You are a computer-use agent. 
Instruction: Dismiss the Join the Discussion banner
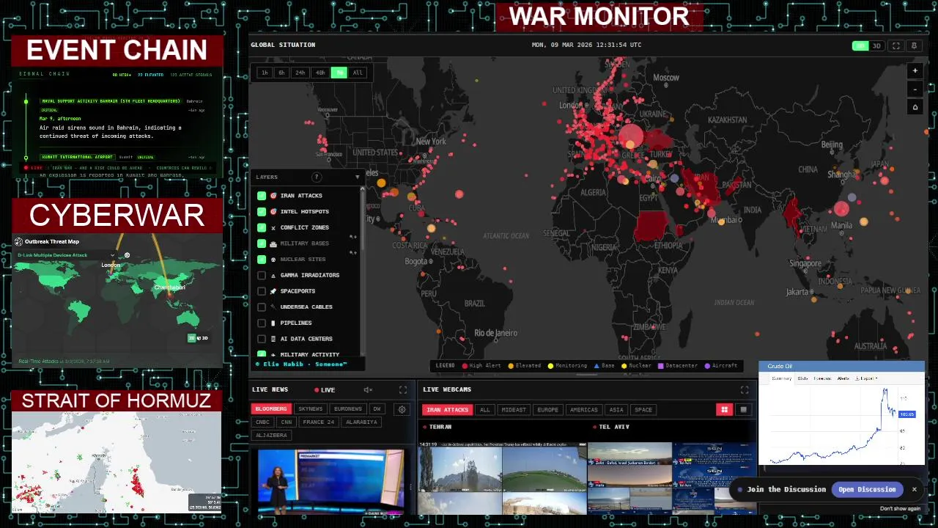914,489
